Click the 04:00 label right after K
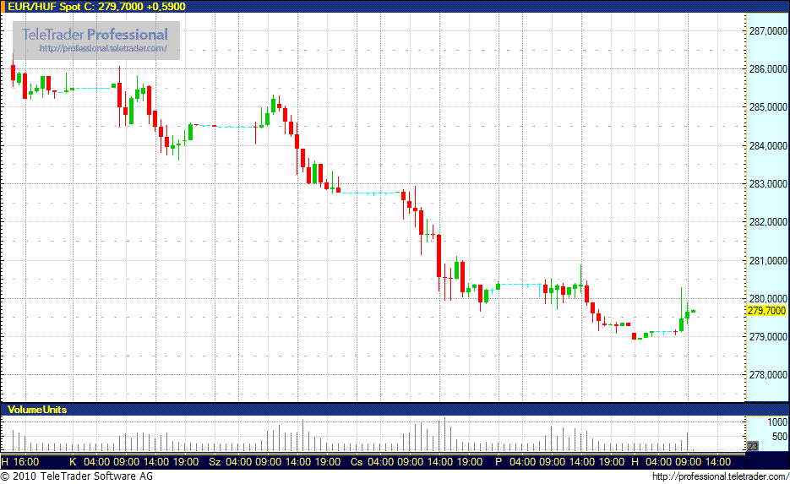Viewport: 790px width, 484px height. tap(96, 462)
